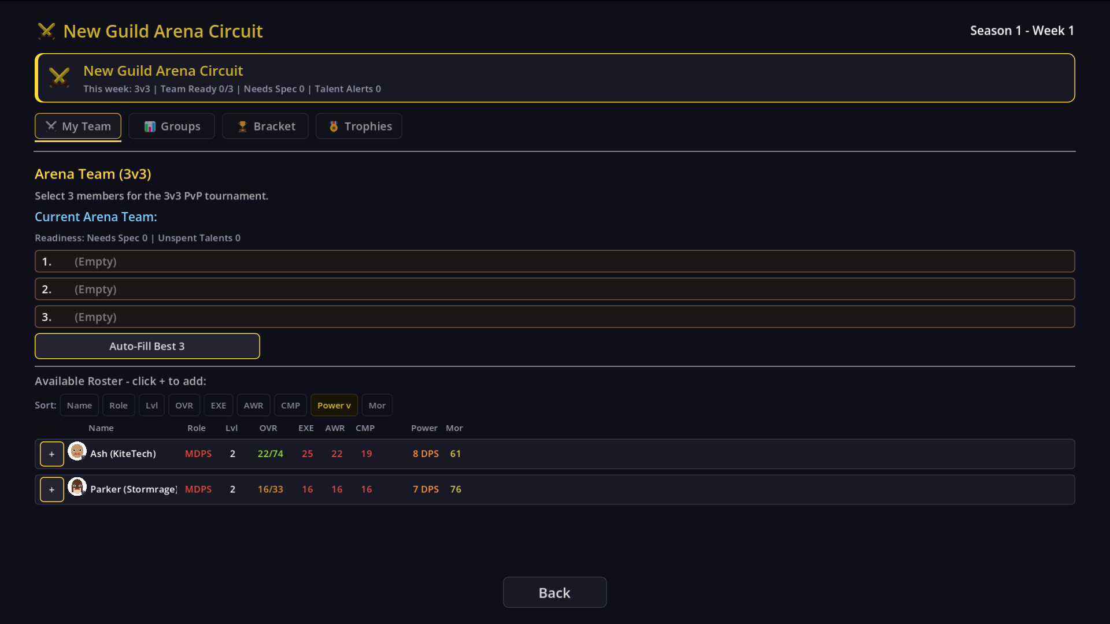The image size is (1110, 624).
Task: Click Ash's avatar portrait
Action: [77, 451]
